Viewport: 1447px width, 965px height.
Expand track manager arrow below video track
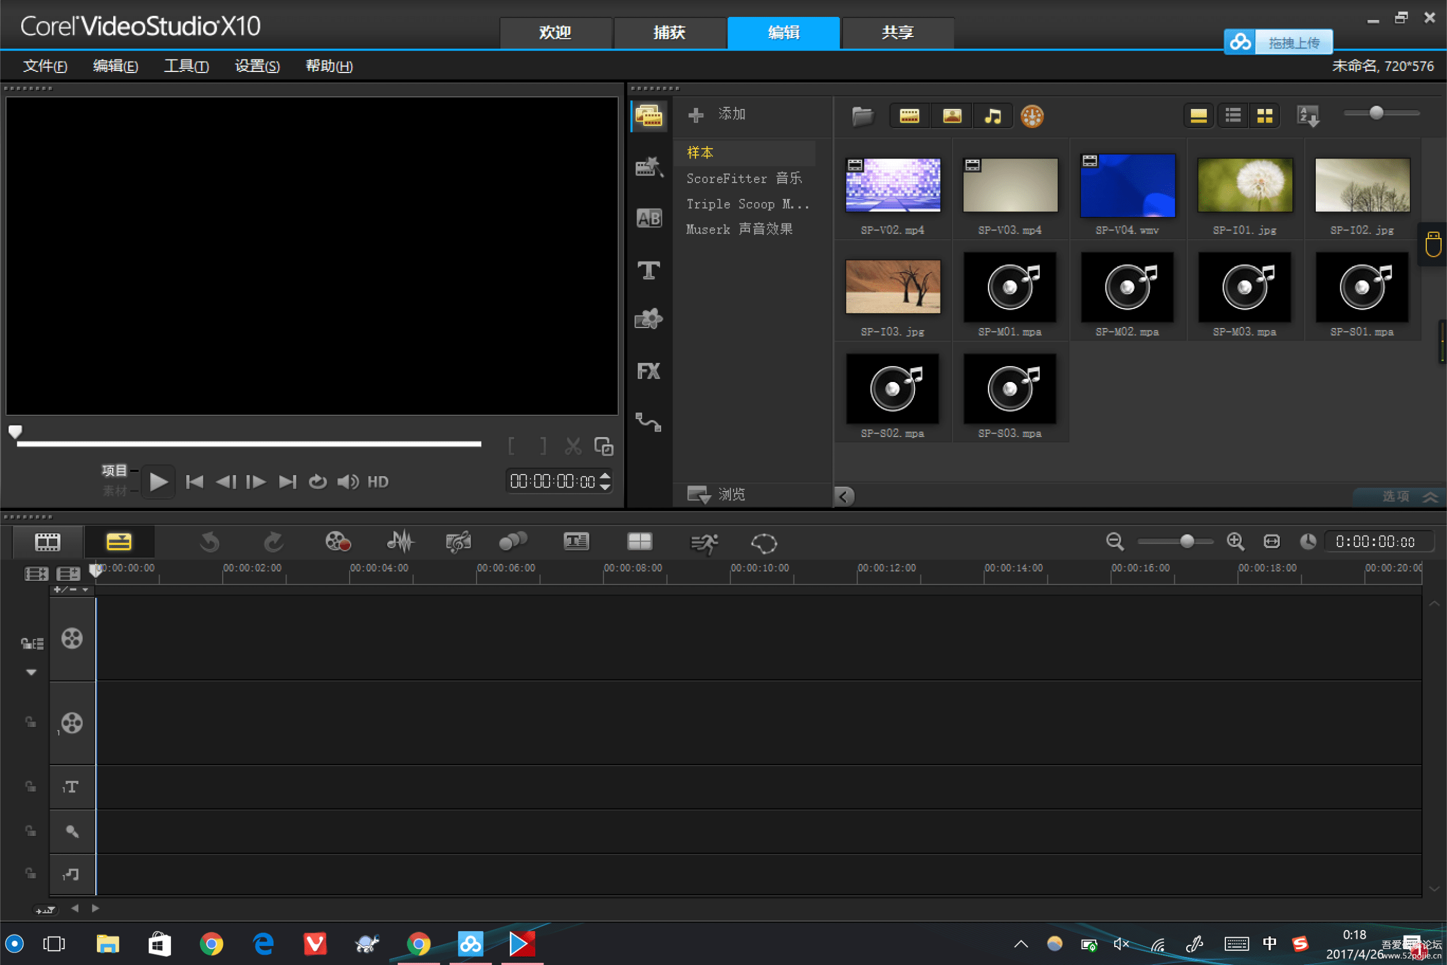click(x=30, y=672)
